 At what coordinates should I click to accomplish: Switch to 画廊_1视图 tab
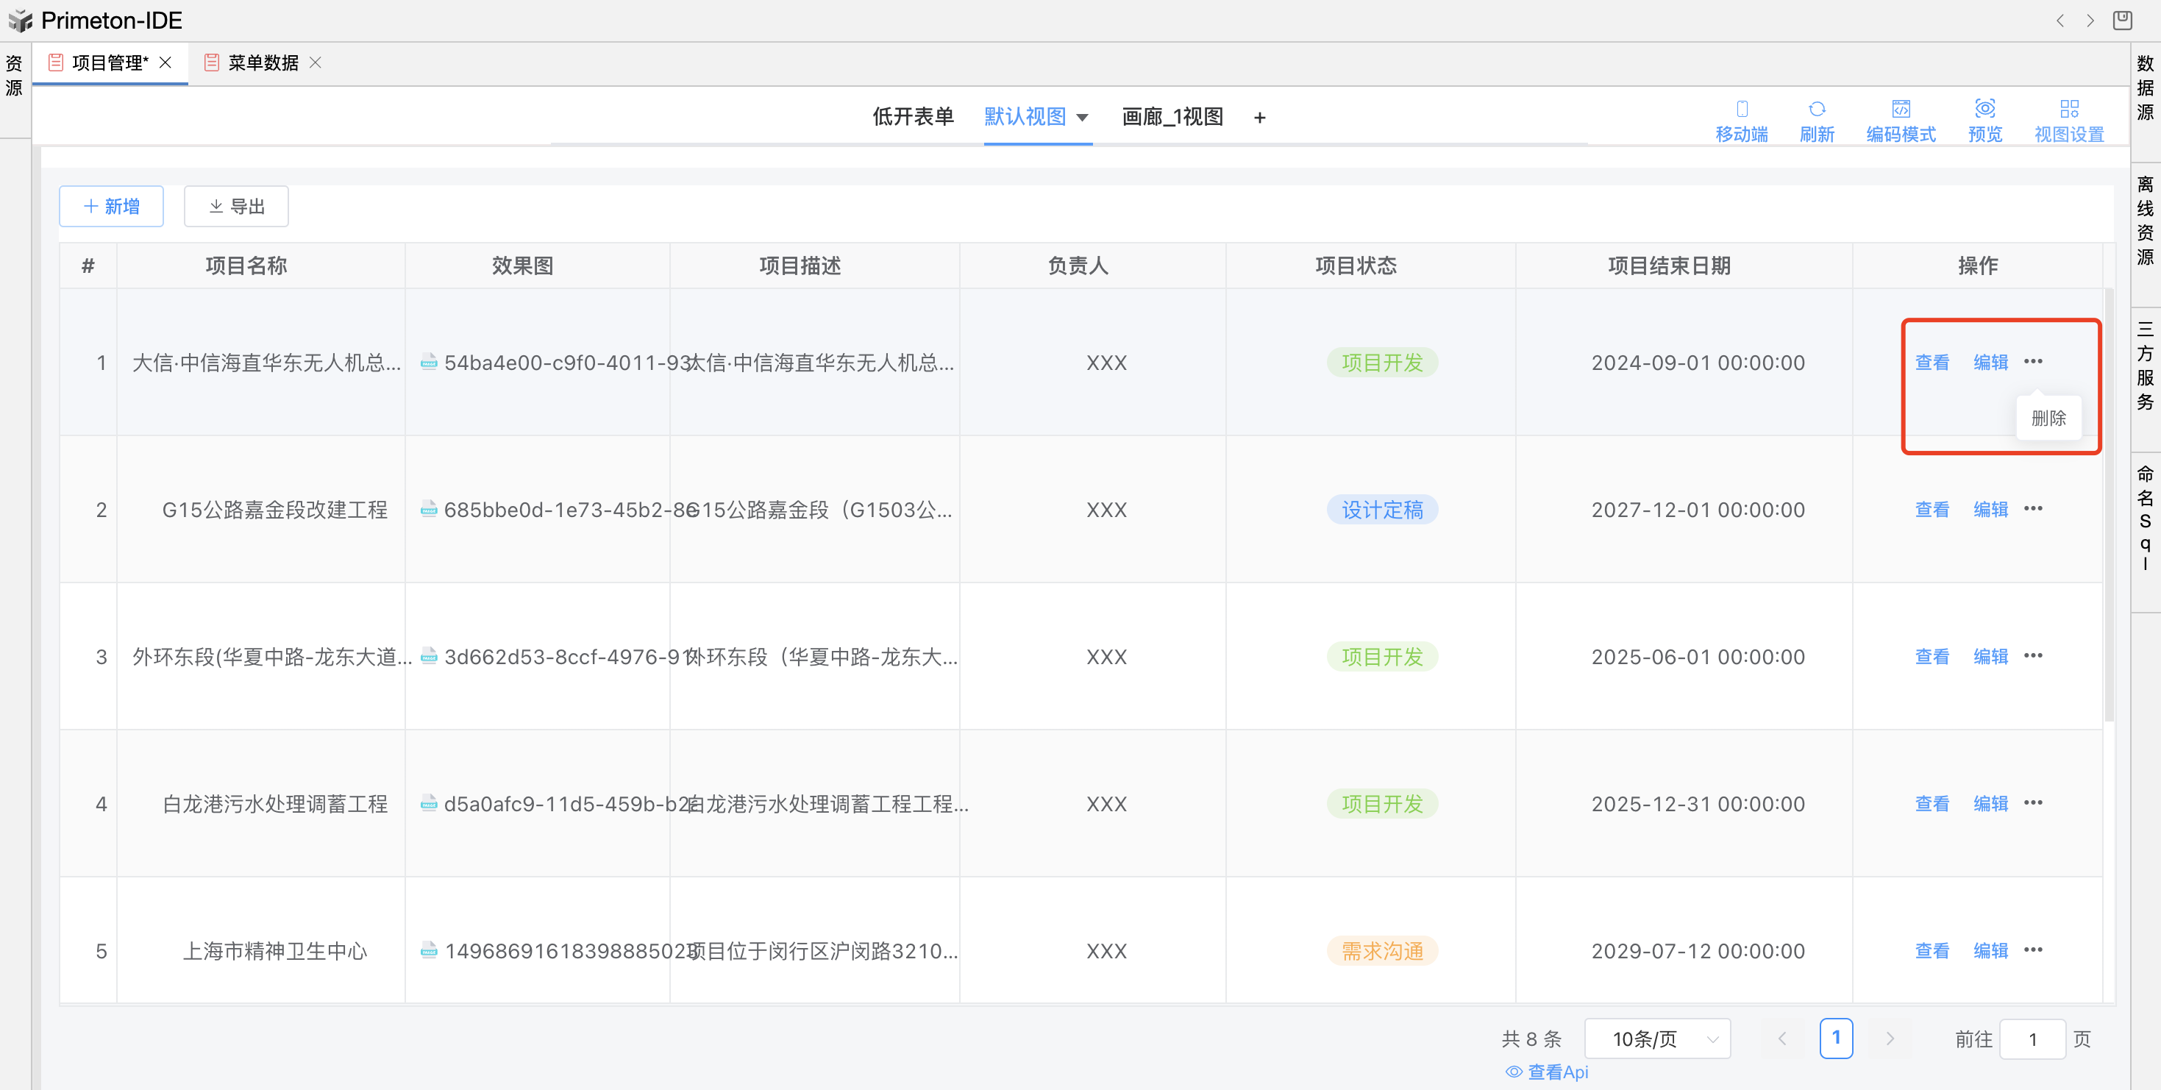click(x=1172, y=117)
